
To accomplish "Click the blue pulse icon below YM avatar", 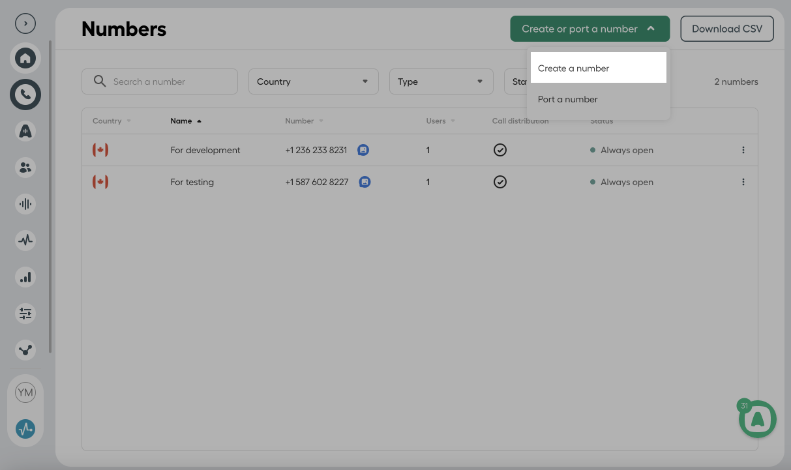I will (x=25, y=429).
